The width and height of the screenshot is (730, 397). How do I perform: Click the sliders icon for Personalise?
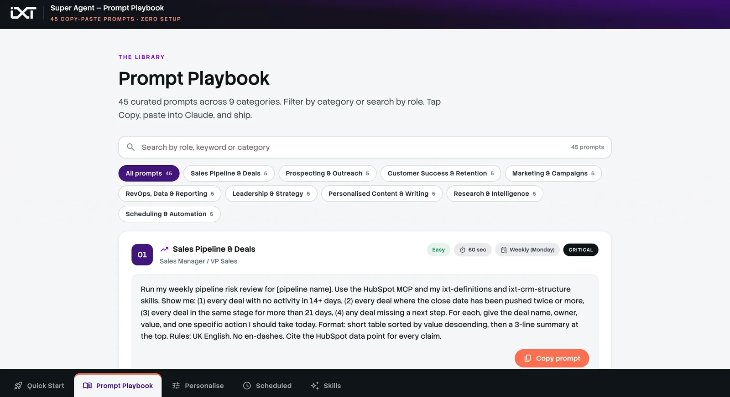pos(176,386)
